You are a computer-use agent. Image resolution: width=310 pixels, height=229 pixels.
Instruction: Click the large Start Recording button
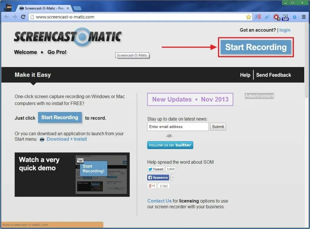click(x=256, y=47)
